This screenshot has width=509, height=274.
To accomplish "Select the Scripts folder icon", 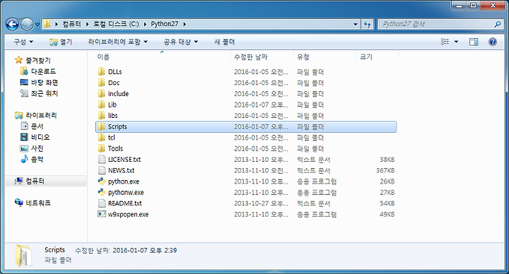I will [x=102, y=126].
